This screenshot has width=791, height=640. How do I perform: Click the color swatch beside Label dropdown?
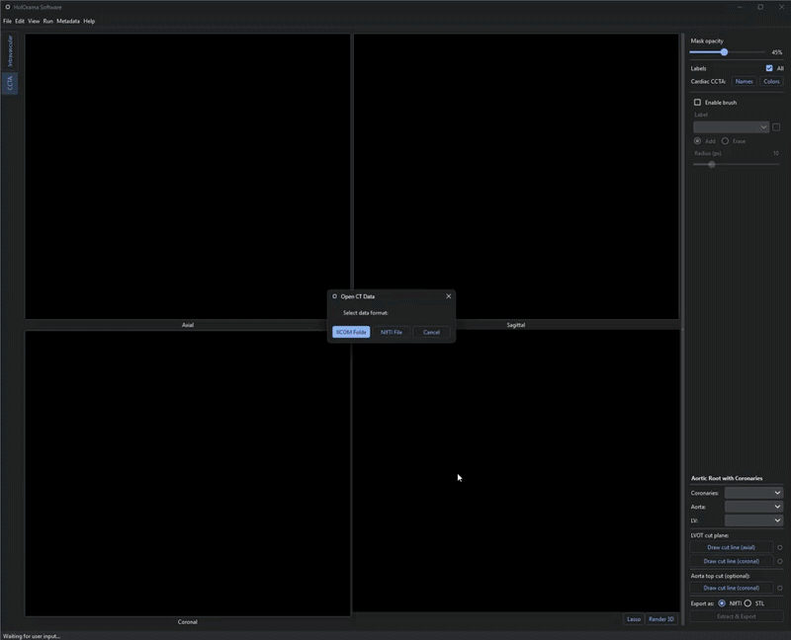pos(776,127)
